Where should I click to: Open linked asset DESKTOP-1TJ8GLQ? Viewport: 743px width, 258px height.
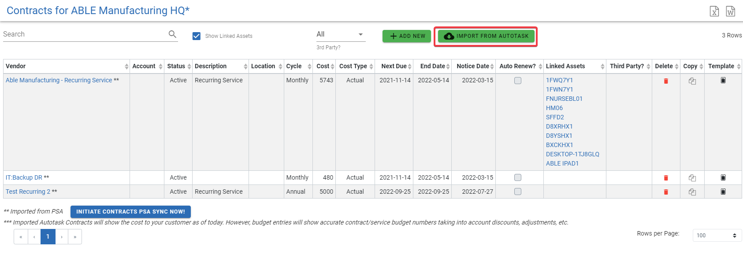click(x=572, y=154)
